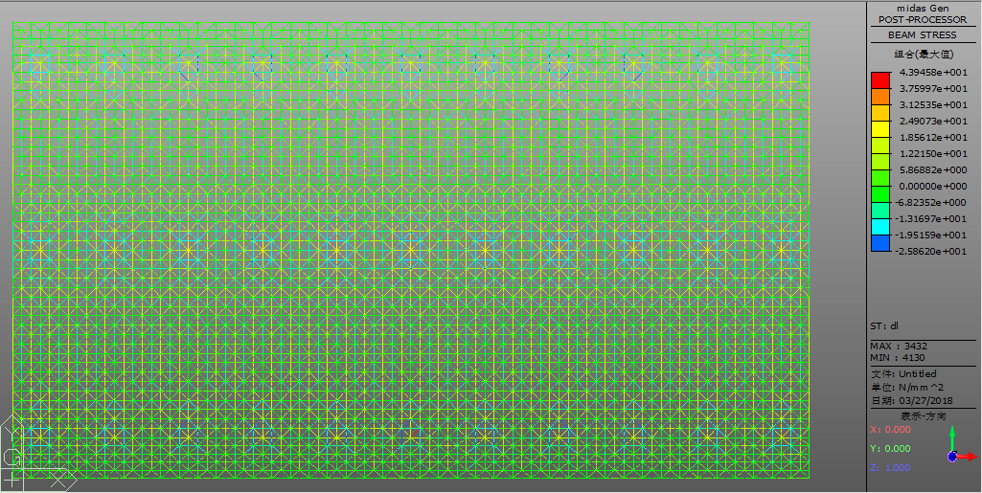Click the legend value 5.86882e+000

click(x=933, y=169)
